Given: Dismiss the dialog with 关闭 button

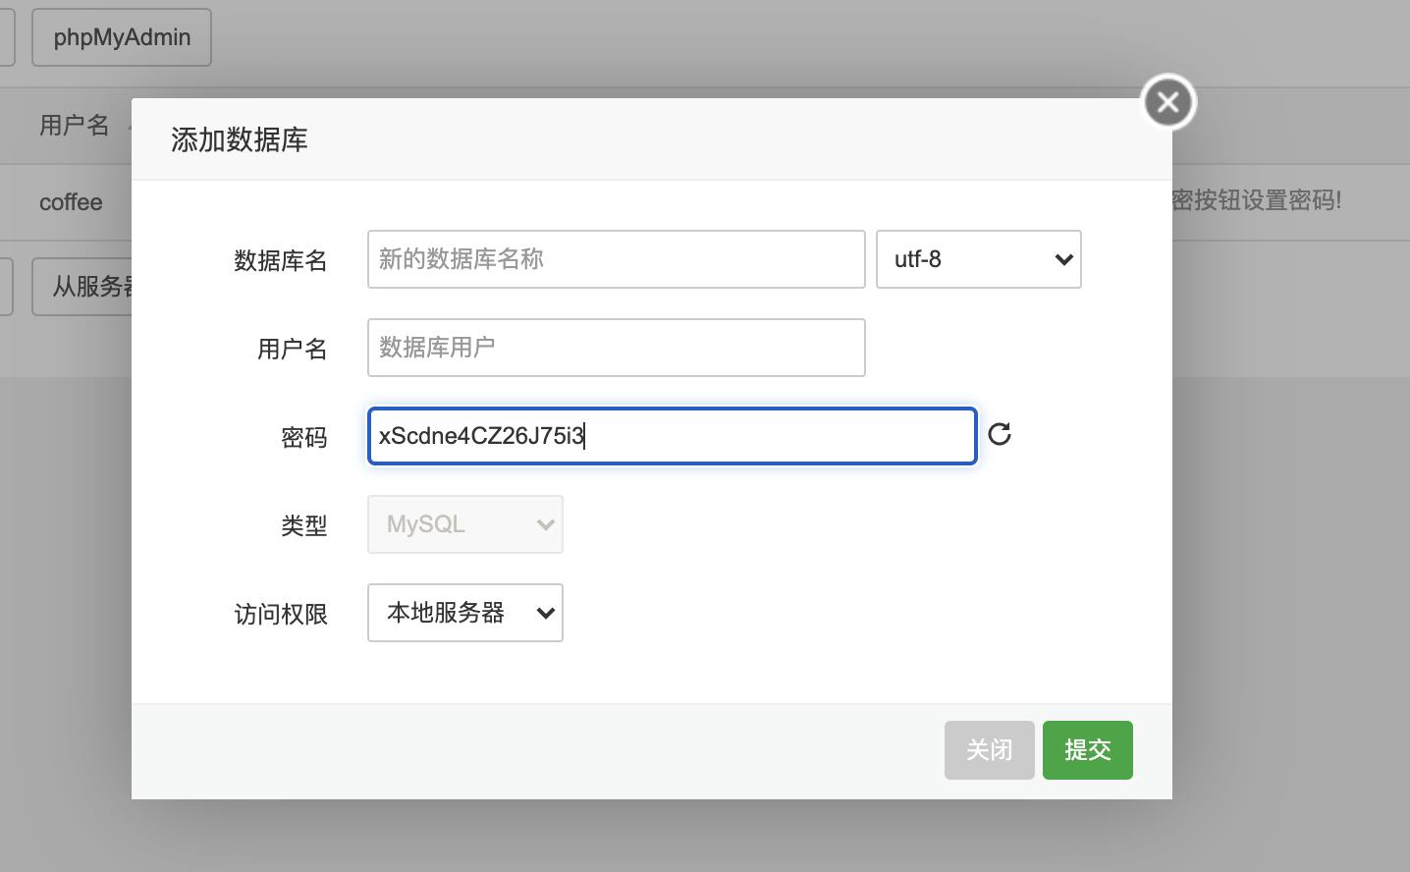Looking at the screenshot, I should tap(990, 750).
